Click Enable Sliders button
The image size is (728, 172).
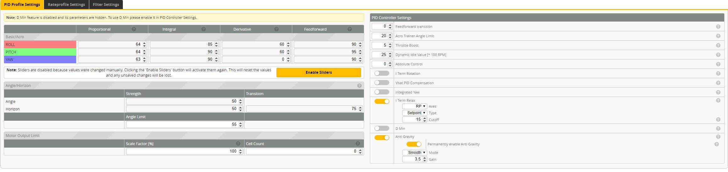pyautogui.click(x=319, y=73)
